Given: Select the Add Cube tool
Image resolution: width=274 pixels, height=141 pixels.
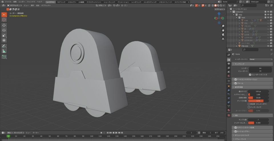Looking at the screenshot, I should click(4, 57).
